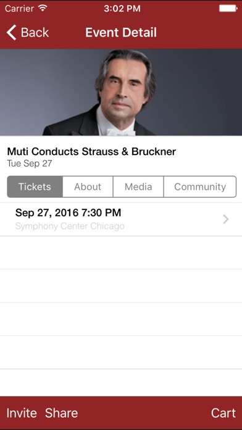Share this event via Share button

61,413
